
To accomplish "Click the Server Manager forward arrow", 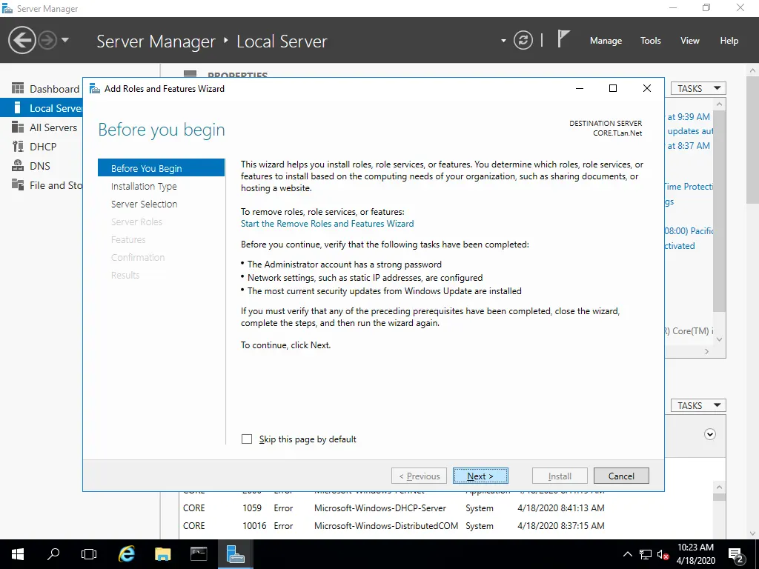I will [x=47, y=40].
